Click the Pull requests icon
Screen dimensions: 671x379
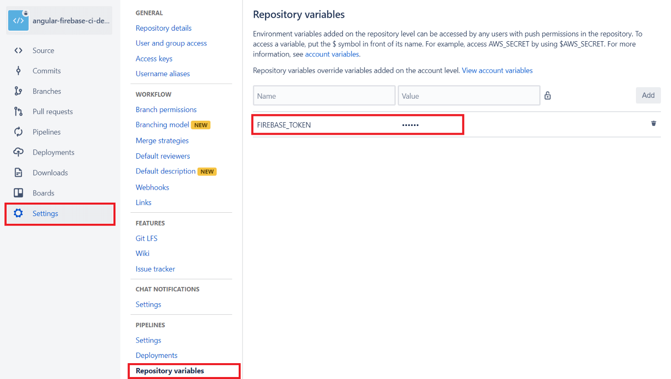[18, 112]
